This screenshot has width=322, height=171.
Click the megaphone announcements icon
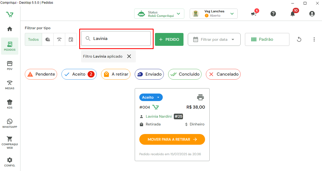pyautogui.click(x=254, y=14)
